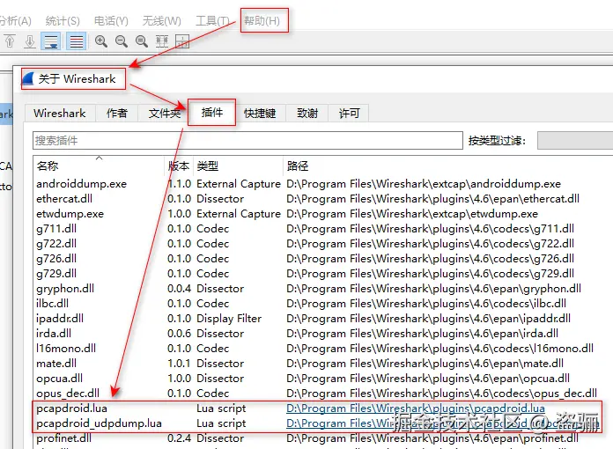
Task: Select the l16mono.dll plugin name
Action: coord(66,348)
